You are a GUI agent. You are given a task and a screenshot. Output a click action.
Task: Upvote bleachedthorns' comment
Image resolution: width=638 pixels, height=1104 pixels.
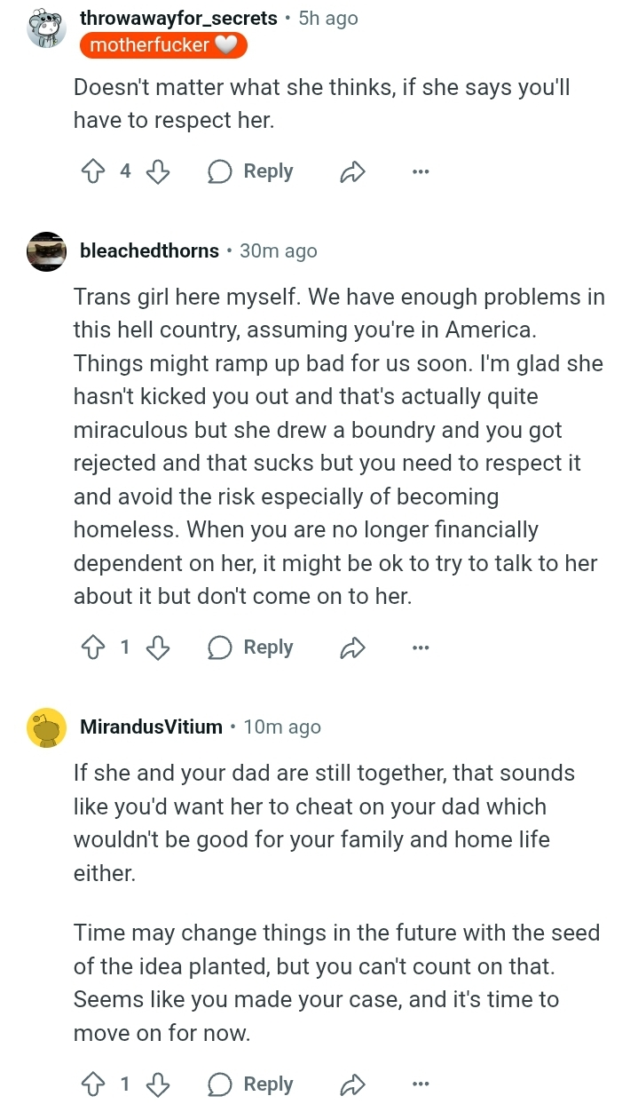point(92,647)
